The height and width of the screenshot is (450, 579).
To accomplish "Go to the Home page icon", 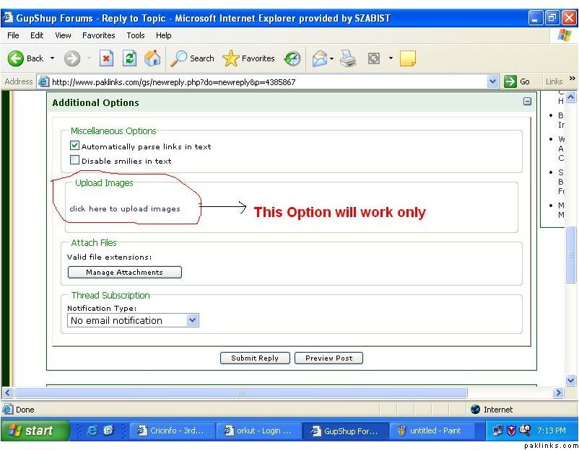I will pos(152,58).
